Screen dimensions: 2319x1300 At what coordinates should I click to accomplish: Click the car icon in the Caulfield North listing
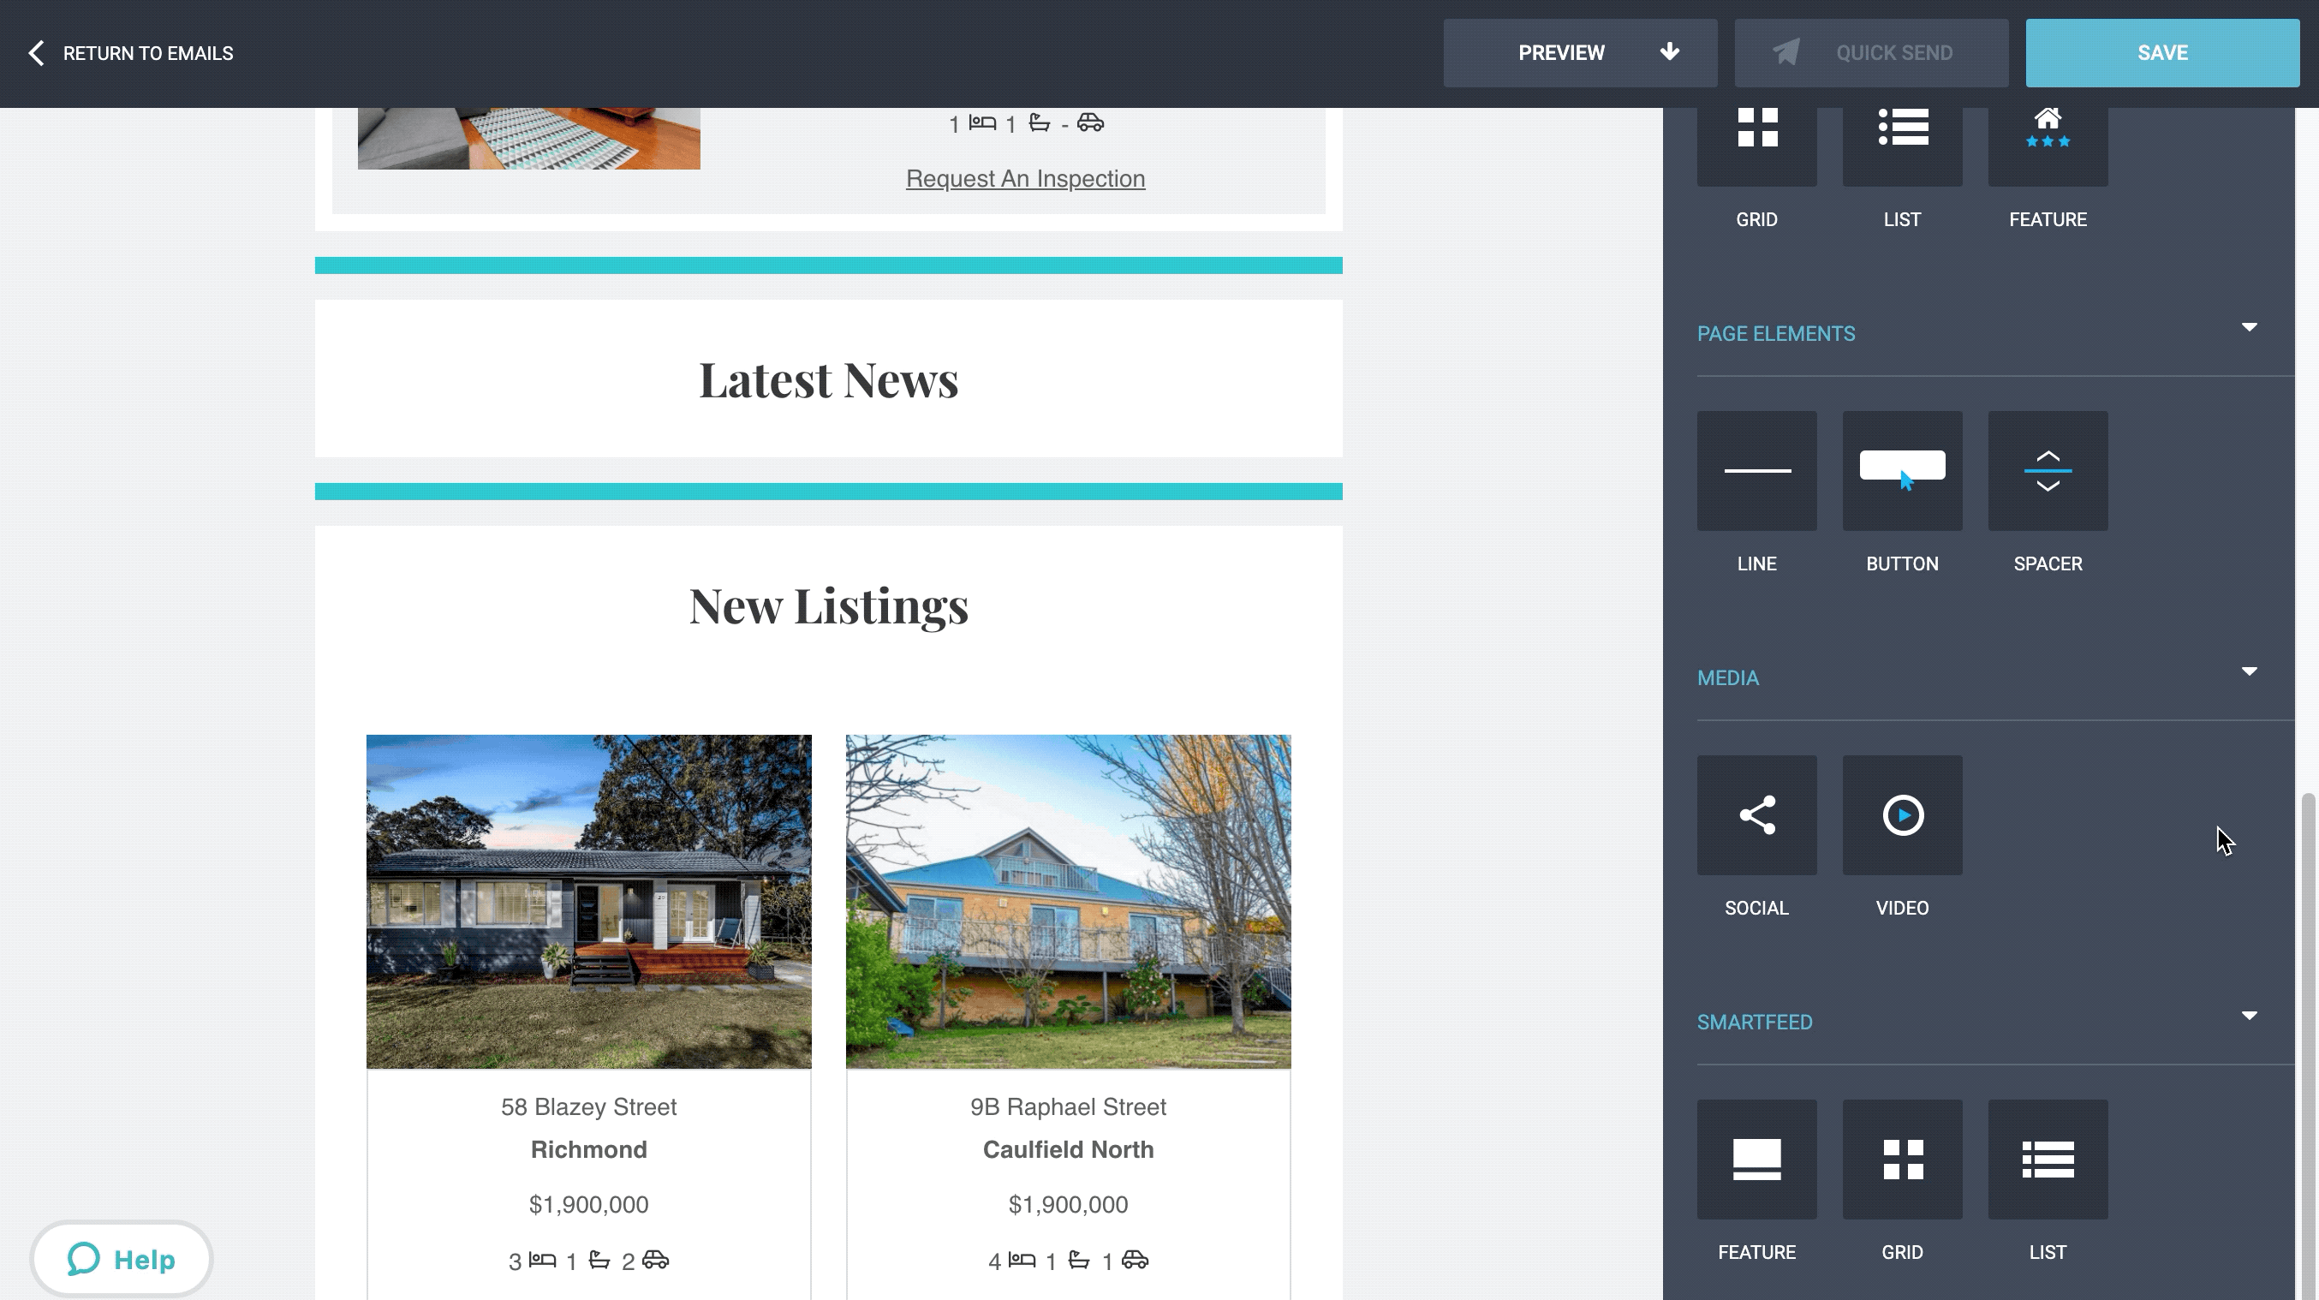pyautogui.click(x=1136, y=1260)
